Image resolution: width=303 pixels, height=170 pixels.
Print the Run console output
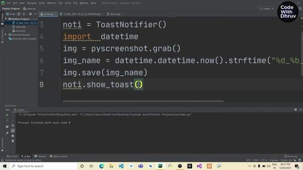(x=13, y=136)
